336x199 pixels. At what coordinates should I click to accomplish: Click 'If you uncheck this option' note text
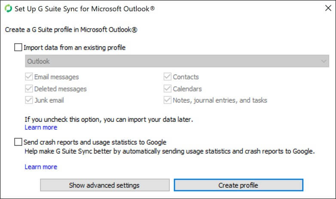click(109, 119)
